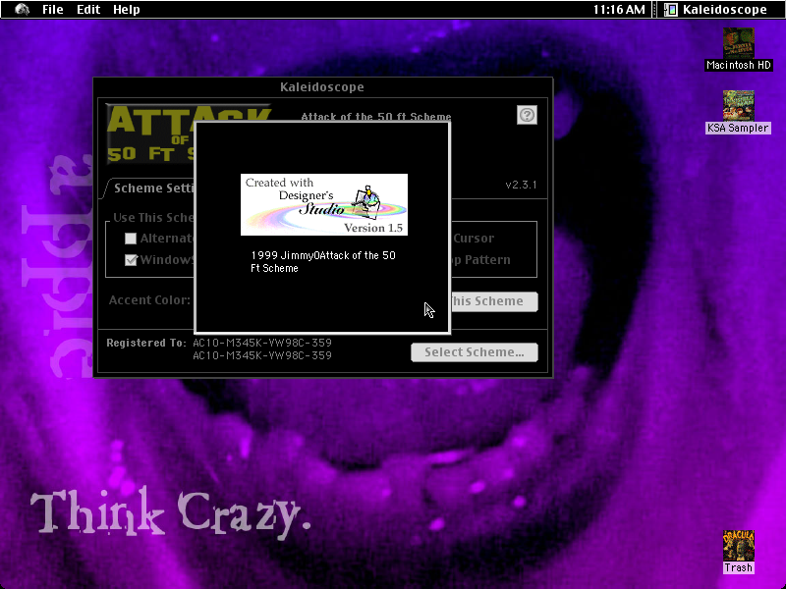This screenshot has height=589, width=786.
Task: Click the Attack of the 50 ft Scheme title
Action: 376,116
